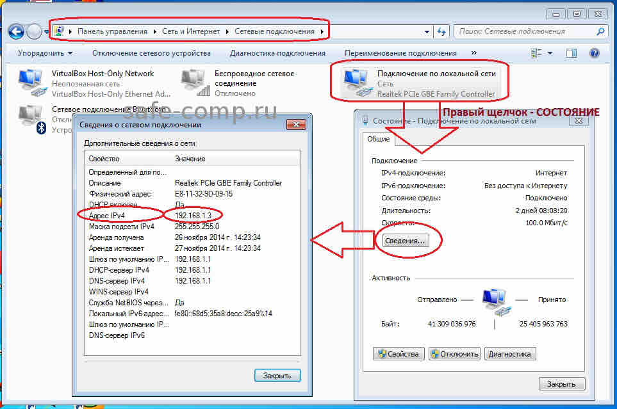
Task: Show hidden toolbar commands via » chevron
Action: click(474, 53)
